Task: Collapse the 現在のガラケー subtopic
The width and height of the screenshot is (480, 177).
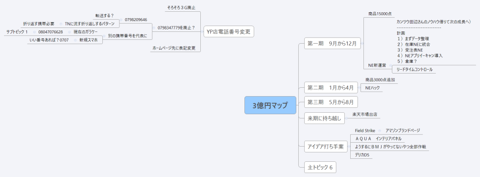Action: [70, 32]
